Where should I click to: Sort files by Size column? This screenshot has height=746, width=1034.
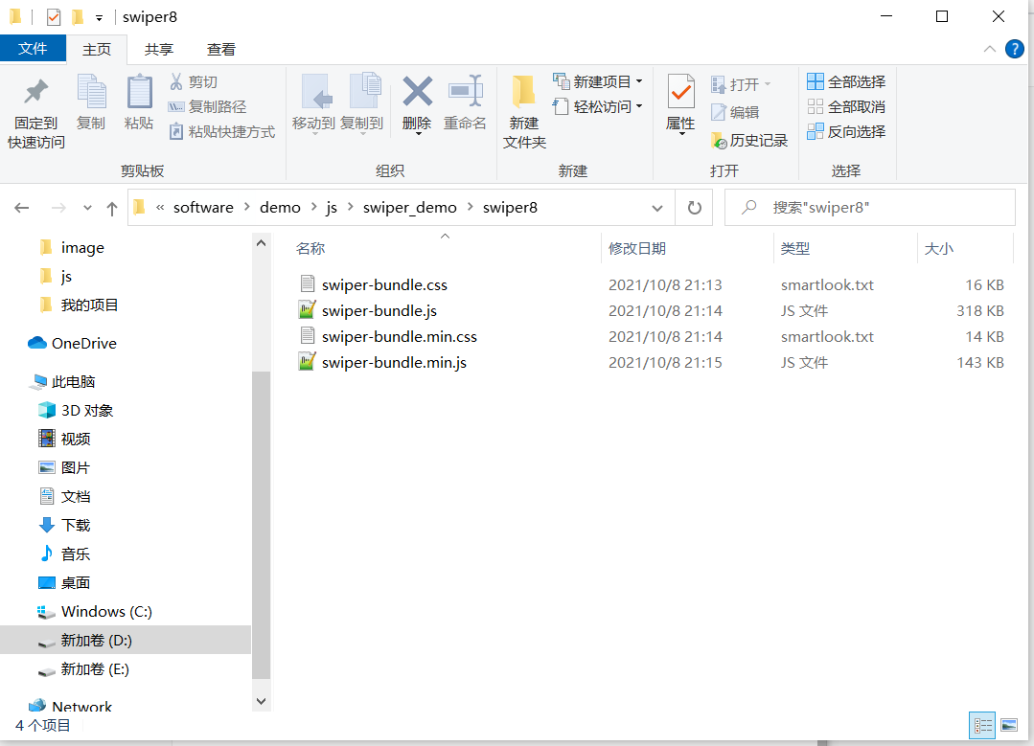point(965,248)
